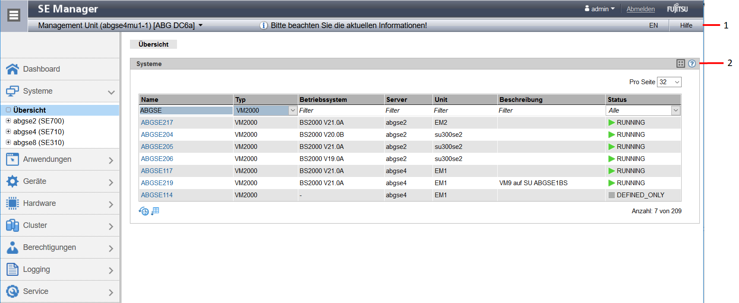Viewport: 739px width, 303px height.
Task: Click the 'Anzahl: 7 von 209' count text
Action: (x=657, y=211)
